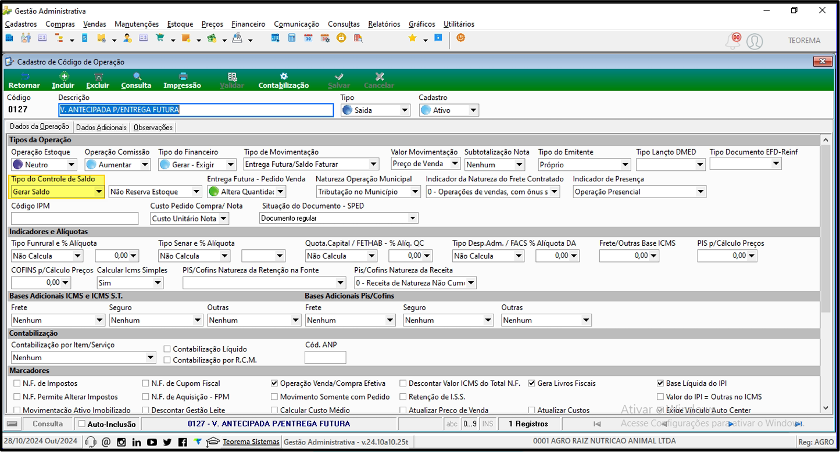Open the Relatórios menu
The image size is (840, 452).
[384, 24]
